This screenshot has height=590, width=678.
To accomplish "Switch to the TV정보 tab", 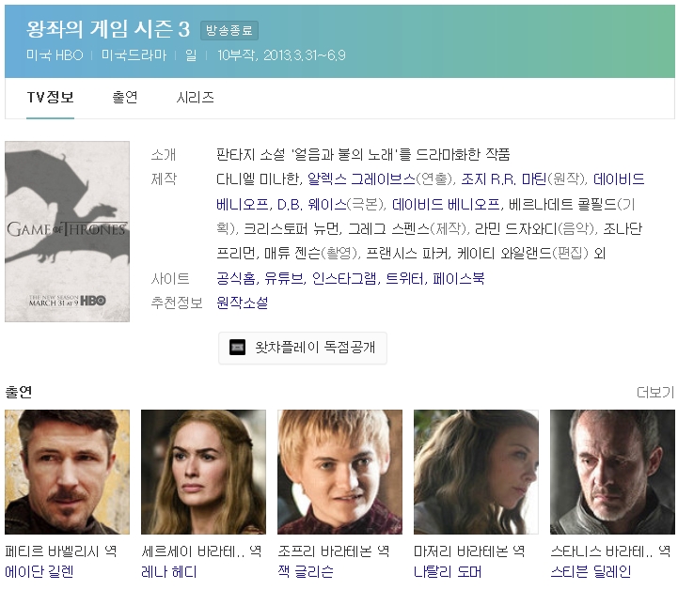I will click(x=50, y=98).
